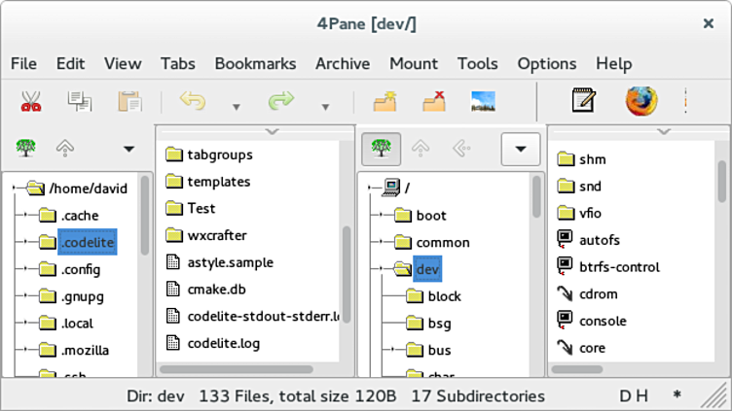
Task: Launch the Firefox browser icon
Action: 640,101
